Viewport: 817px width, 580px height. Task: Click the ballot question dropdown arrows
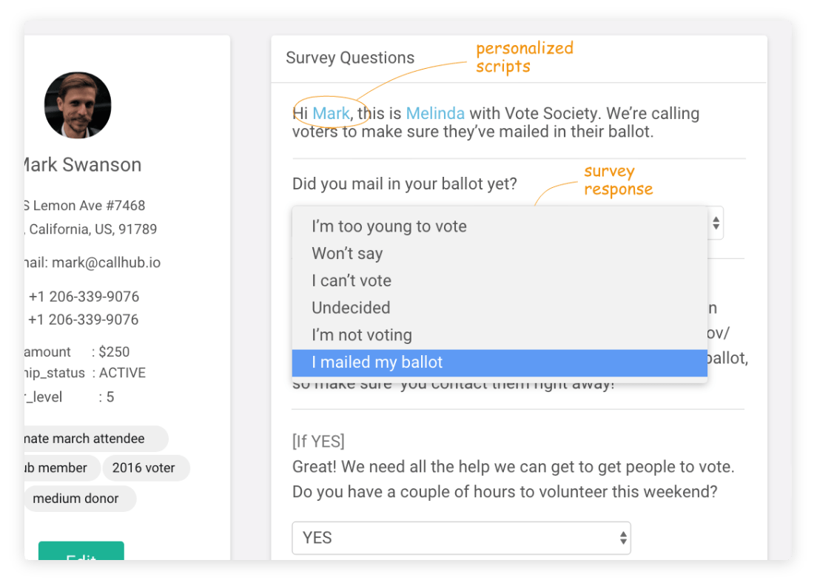716,223
